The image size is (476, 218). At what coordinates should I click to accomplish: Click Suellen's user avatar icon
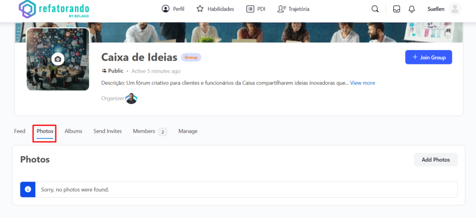pyautogui.click(x=455, y=9)
